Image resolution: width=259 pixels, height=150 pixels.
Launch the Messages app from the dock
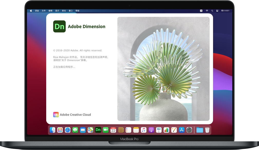point(75,130)
